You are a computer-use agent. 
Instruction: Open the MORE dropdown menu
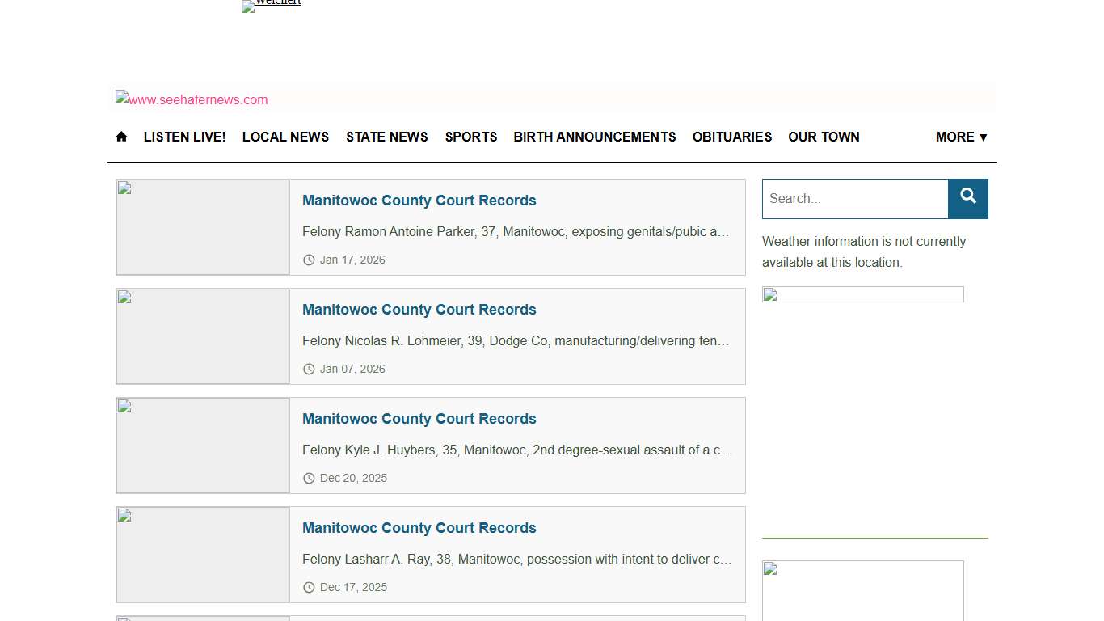(x=955, y=137)
